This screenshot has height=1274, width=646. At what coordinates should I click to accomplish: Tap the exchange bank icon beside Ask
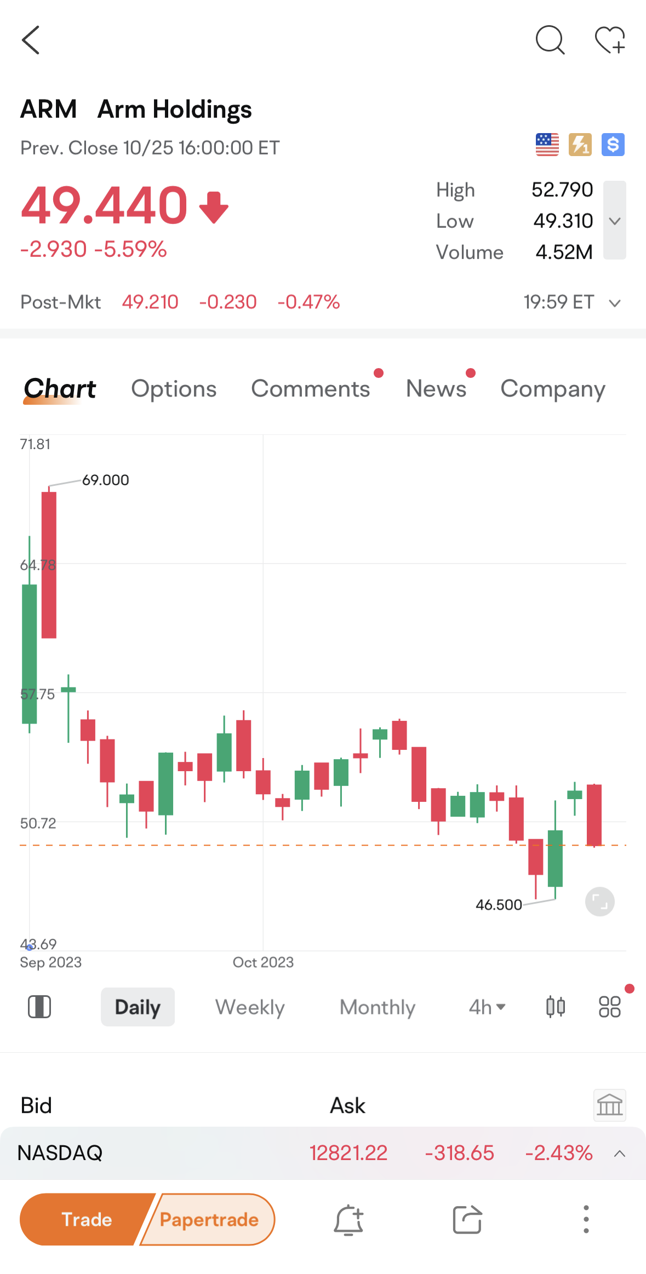point(609,1105)
